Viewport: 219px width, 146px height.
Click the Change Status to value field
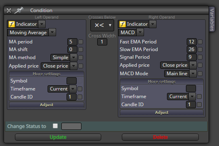71,126
